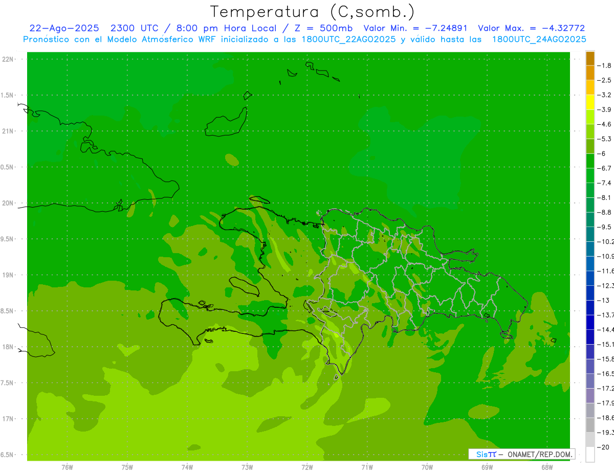The height and width of the screenshot is (474, 614).
Task: Click the '-6.7' colorbar value
Action: pyautogui.click(x=604, y=168)
